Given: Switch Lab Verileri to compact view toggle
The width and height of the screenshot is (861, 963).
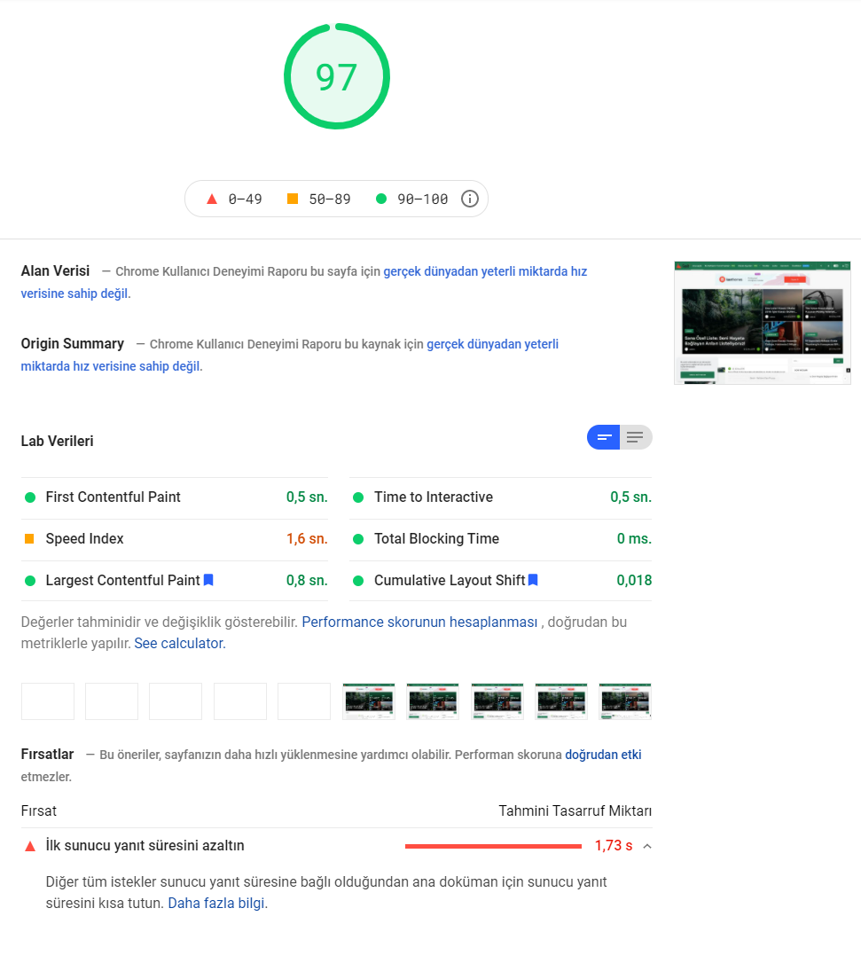Looking at the screenshot, I should click(604, 437).
